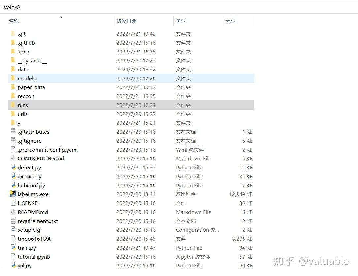Sort by the 名称 column header
The image size is (358, 276).
[14, 21]
